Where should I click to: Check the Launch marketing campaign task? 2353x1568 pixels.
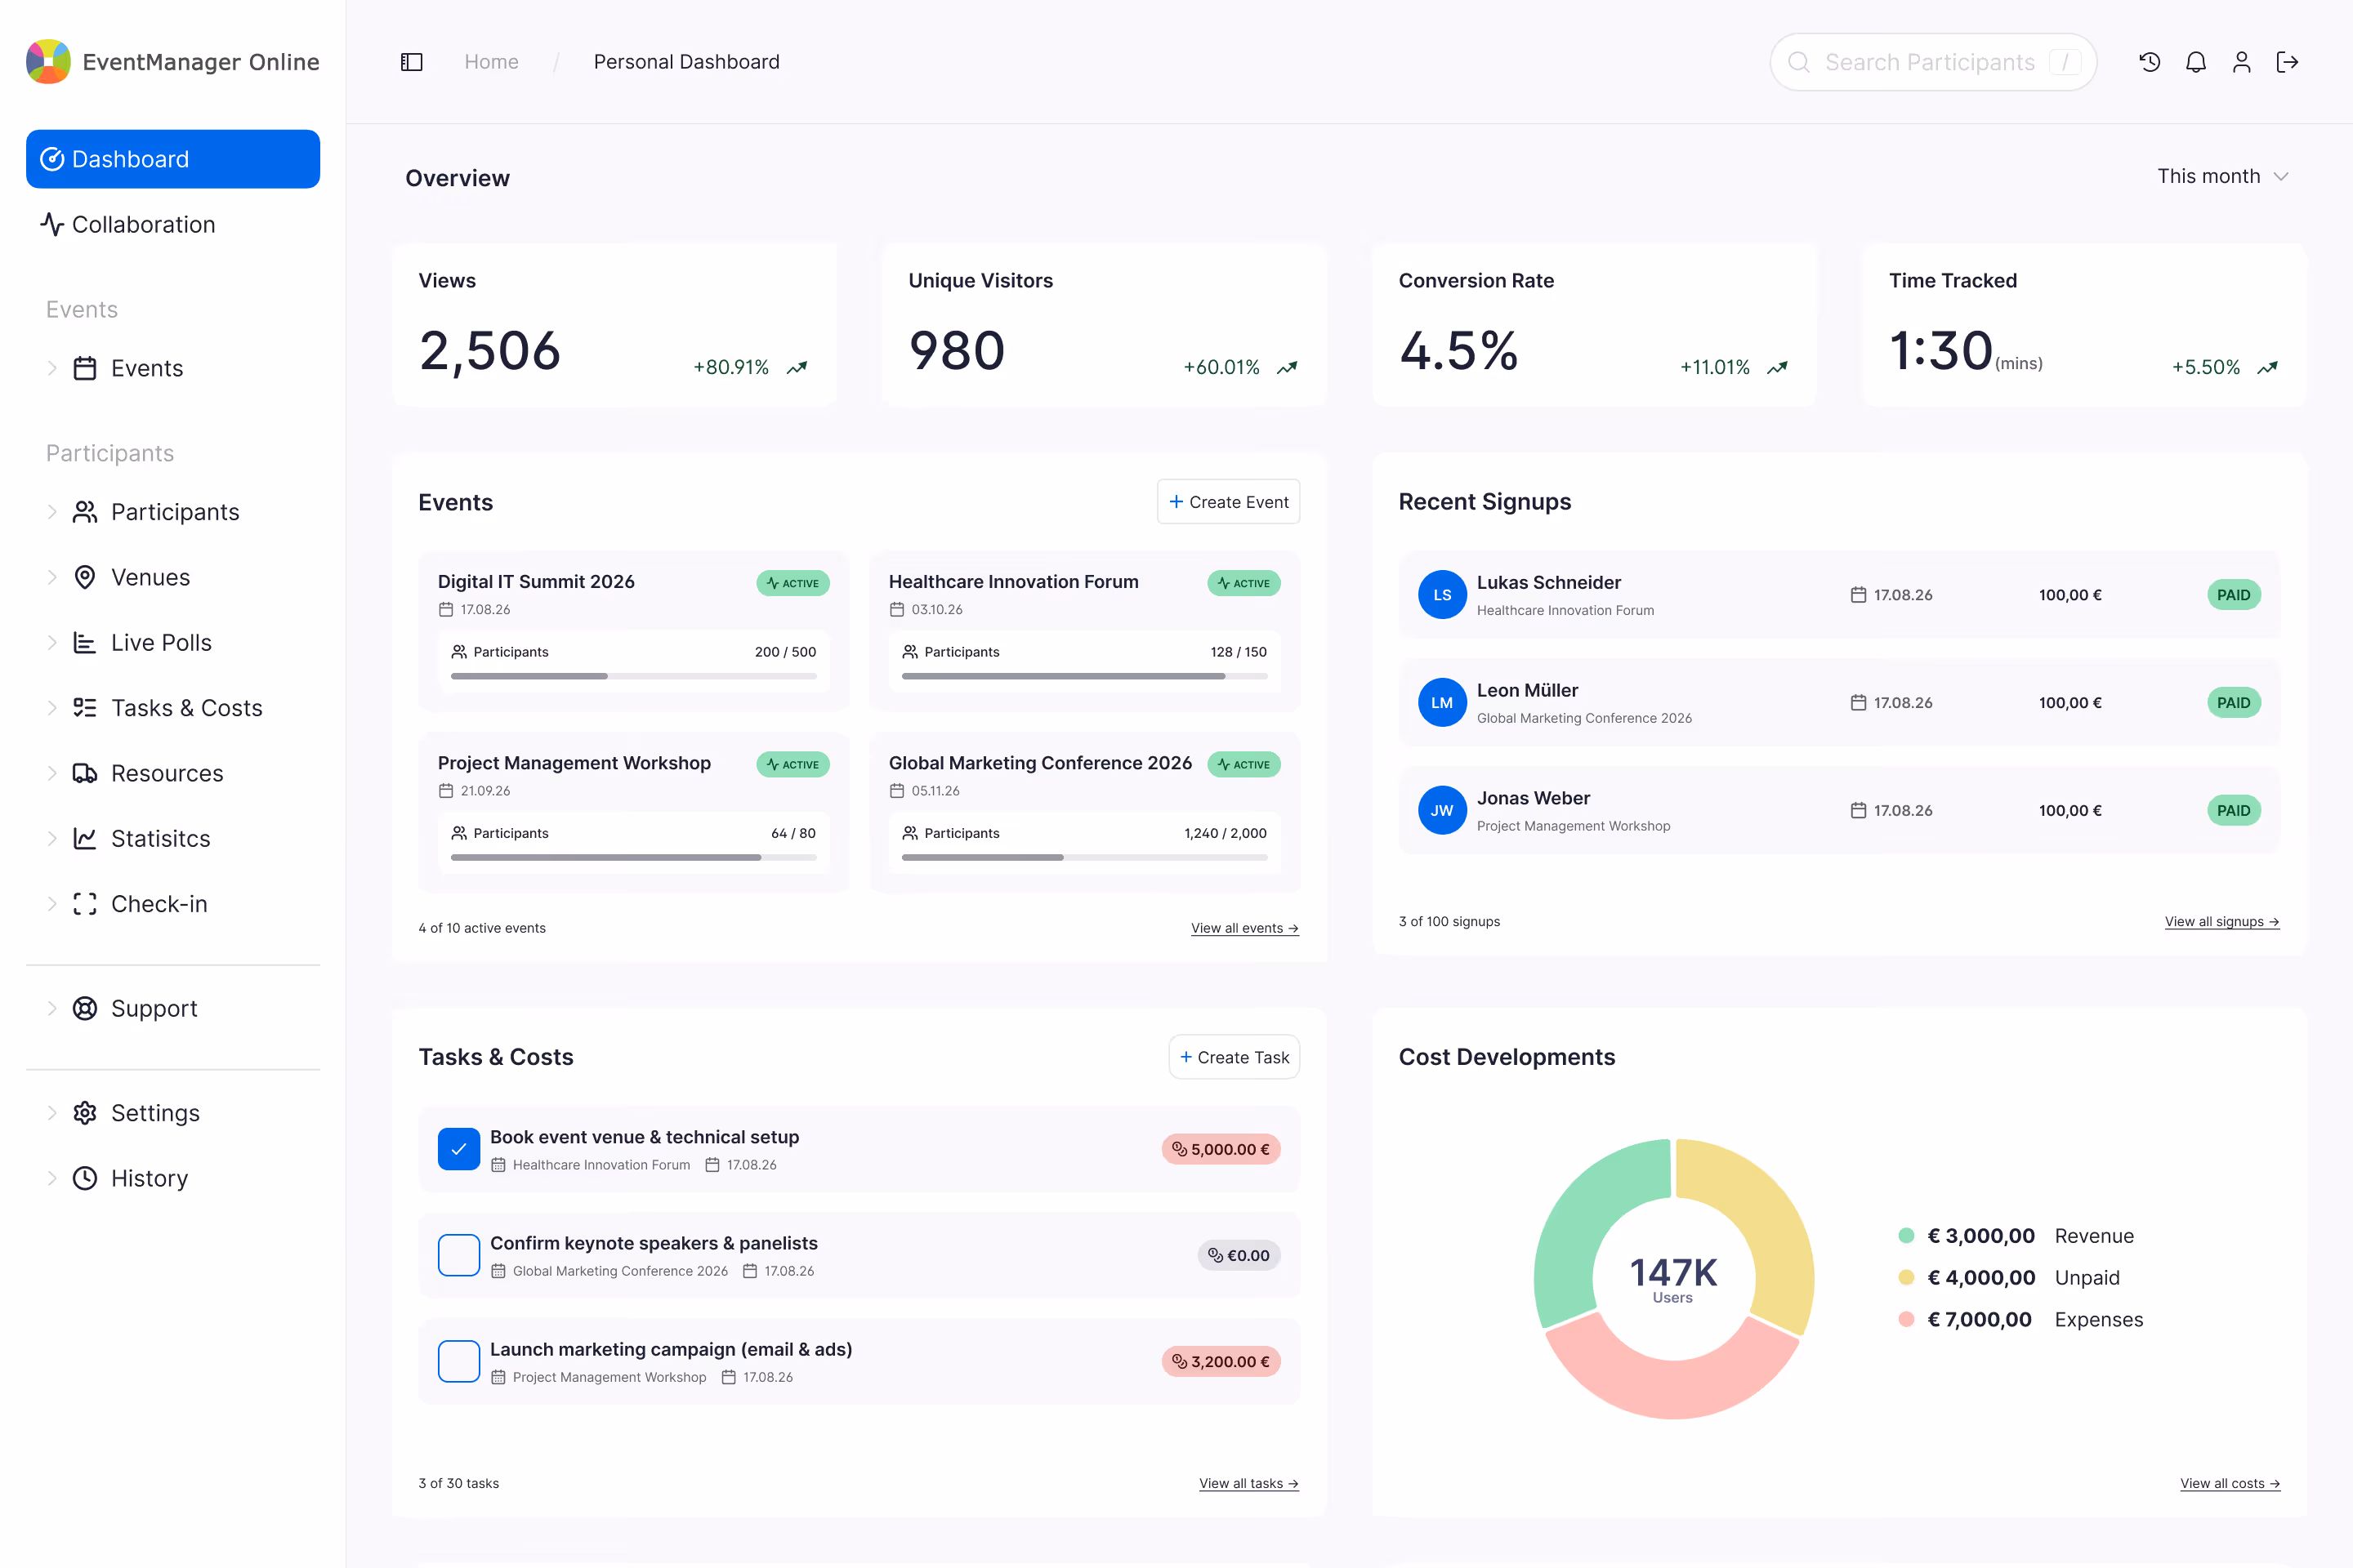coord(459,1361)
